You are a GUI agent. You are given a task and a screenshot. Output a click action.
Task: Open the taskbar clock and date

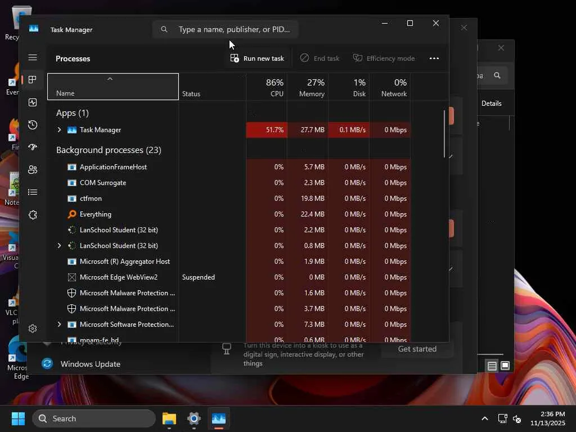point(548,418)
